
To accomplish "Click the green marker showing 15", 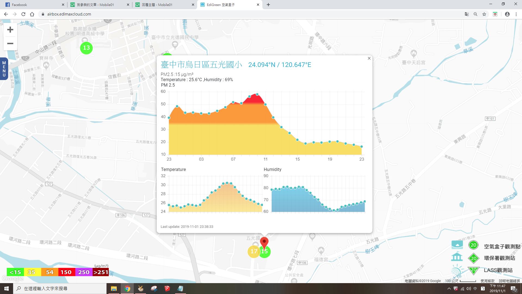I will (266, 253).
